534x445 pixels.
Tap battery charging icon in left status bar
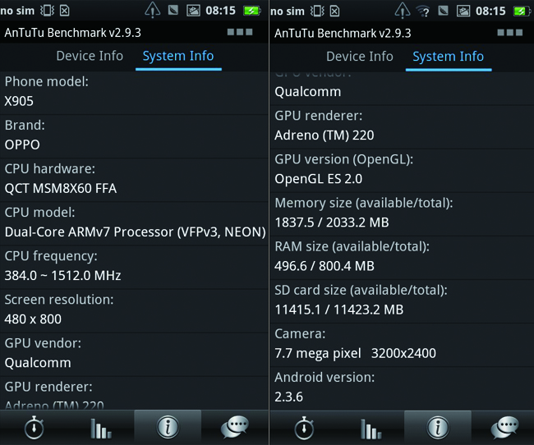click(252, 11)
